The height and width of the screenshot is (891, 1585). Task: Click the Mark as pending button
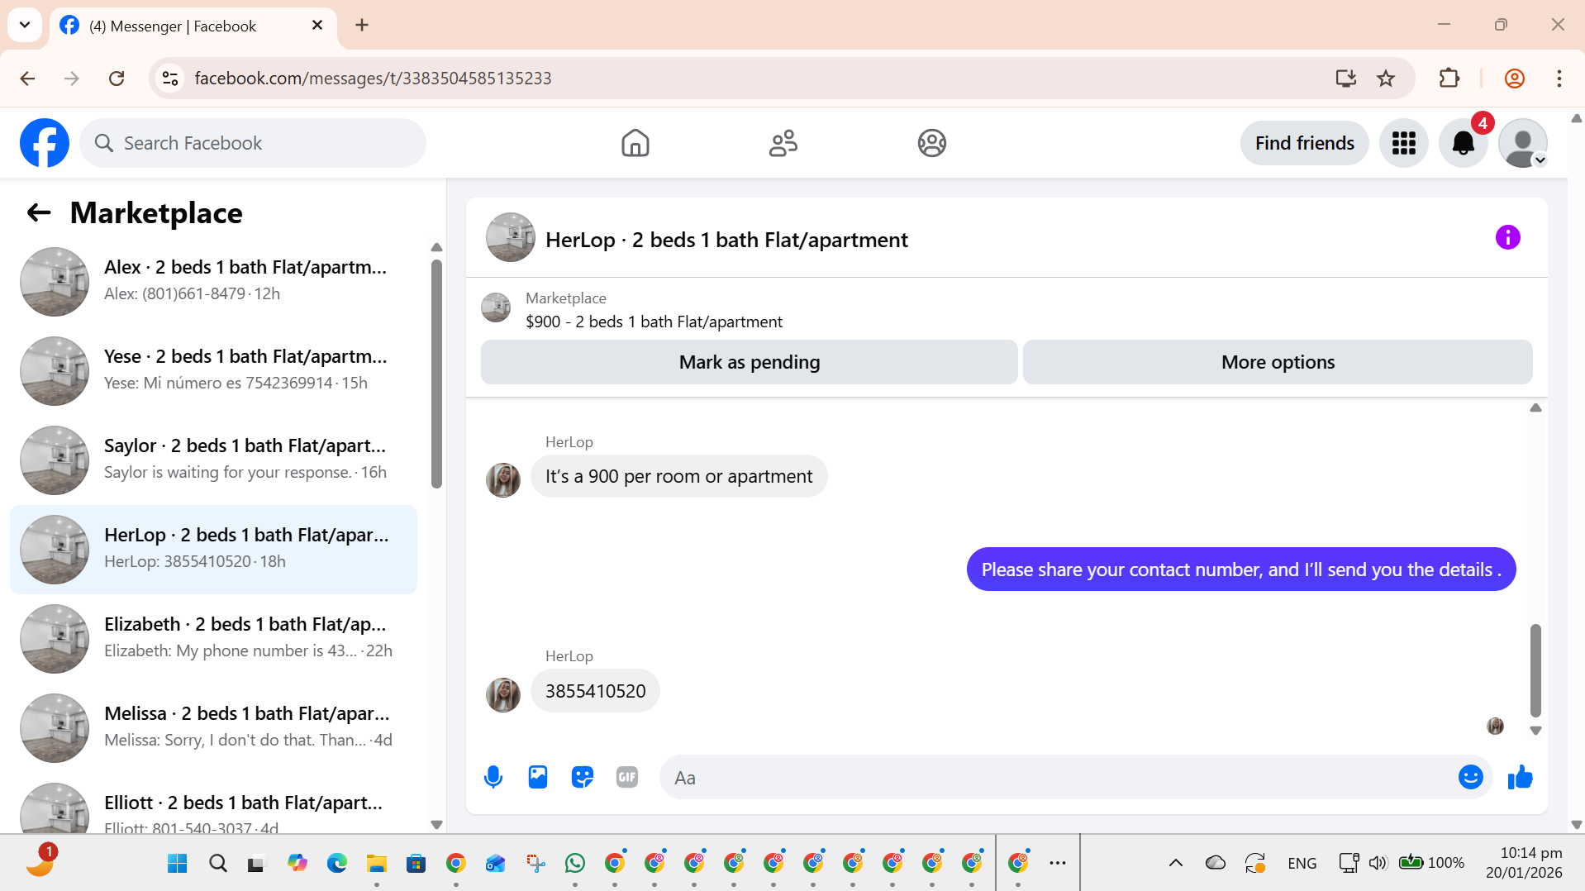pos(749,362)
